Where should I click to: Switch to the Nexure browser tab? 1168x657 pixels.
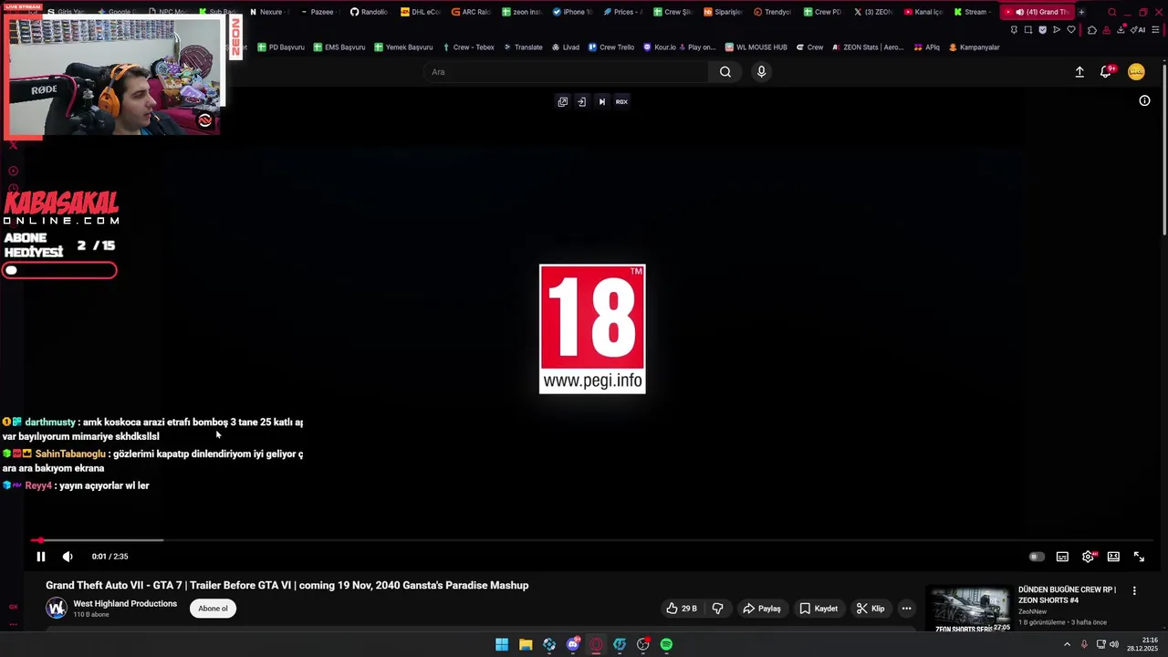click(269, 12)
